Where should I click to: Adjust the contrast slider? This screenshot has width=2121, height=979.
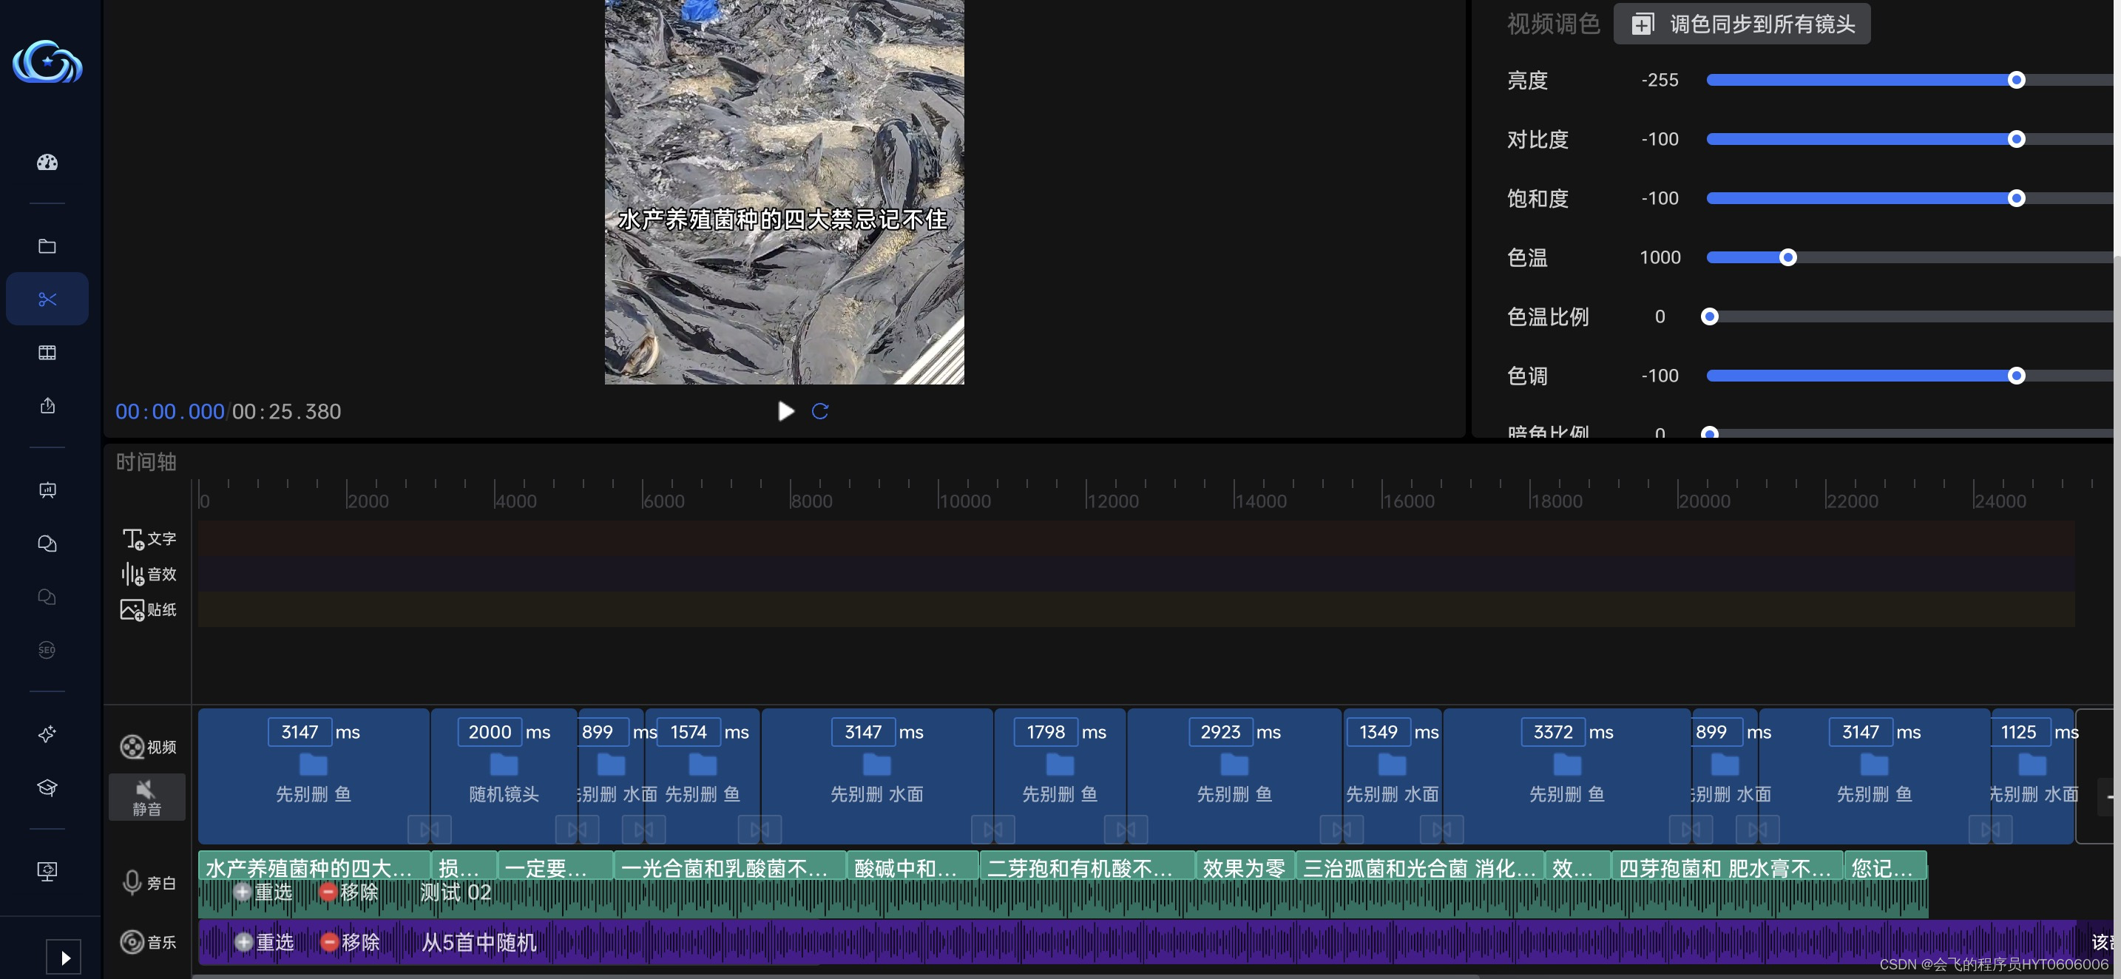tap(2015, 139)
